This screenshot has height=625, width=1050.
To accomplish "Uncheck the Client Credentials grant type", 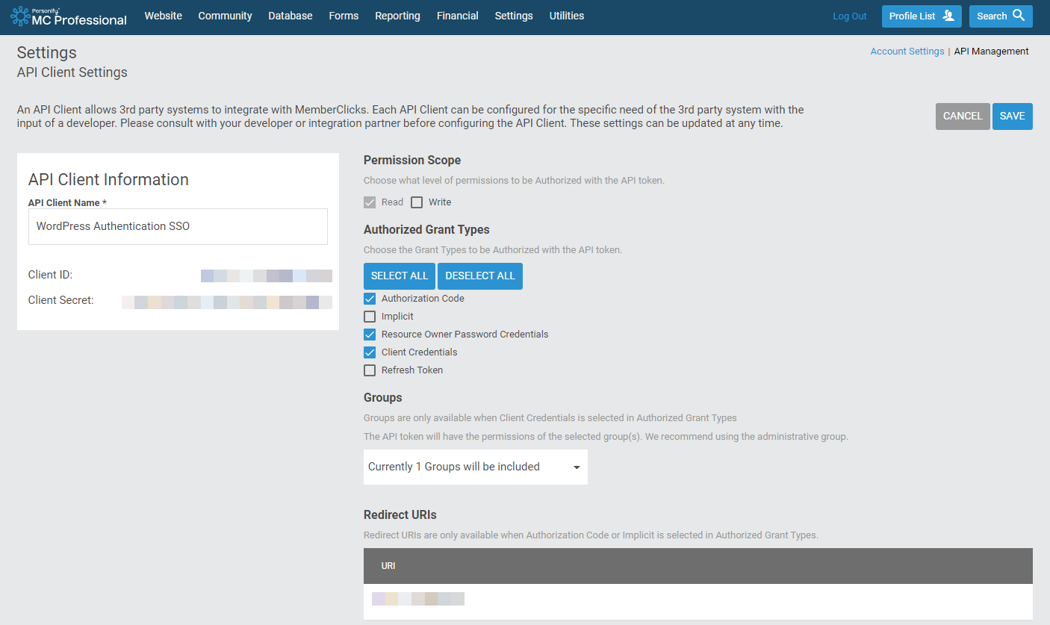I will 370,352.
